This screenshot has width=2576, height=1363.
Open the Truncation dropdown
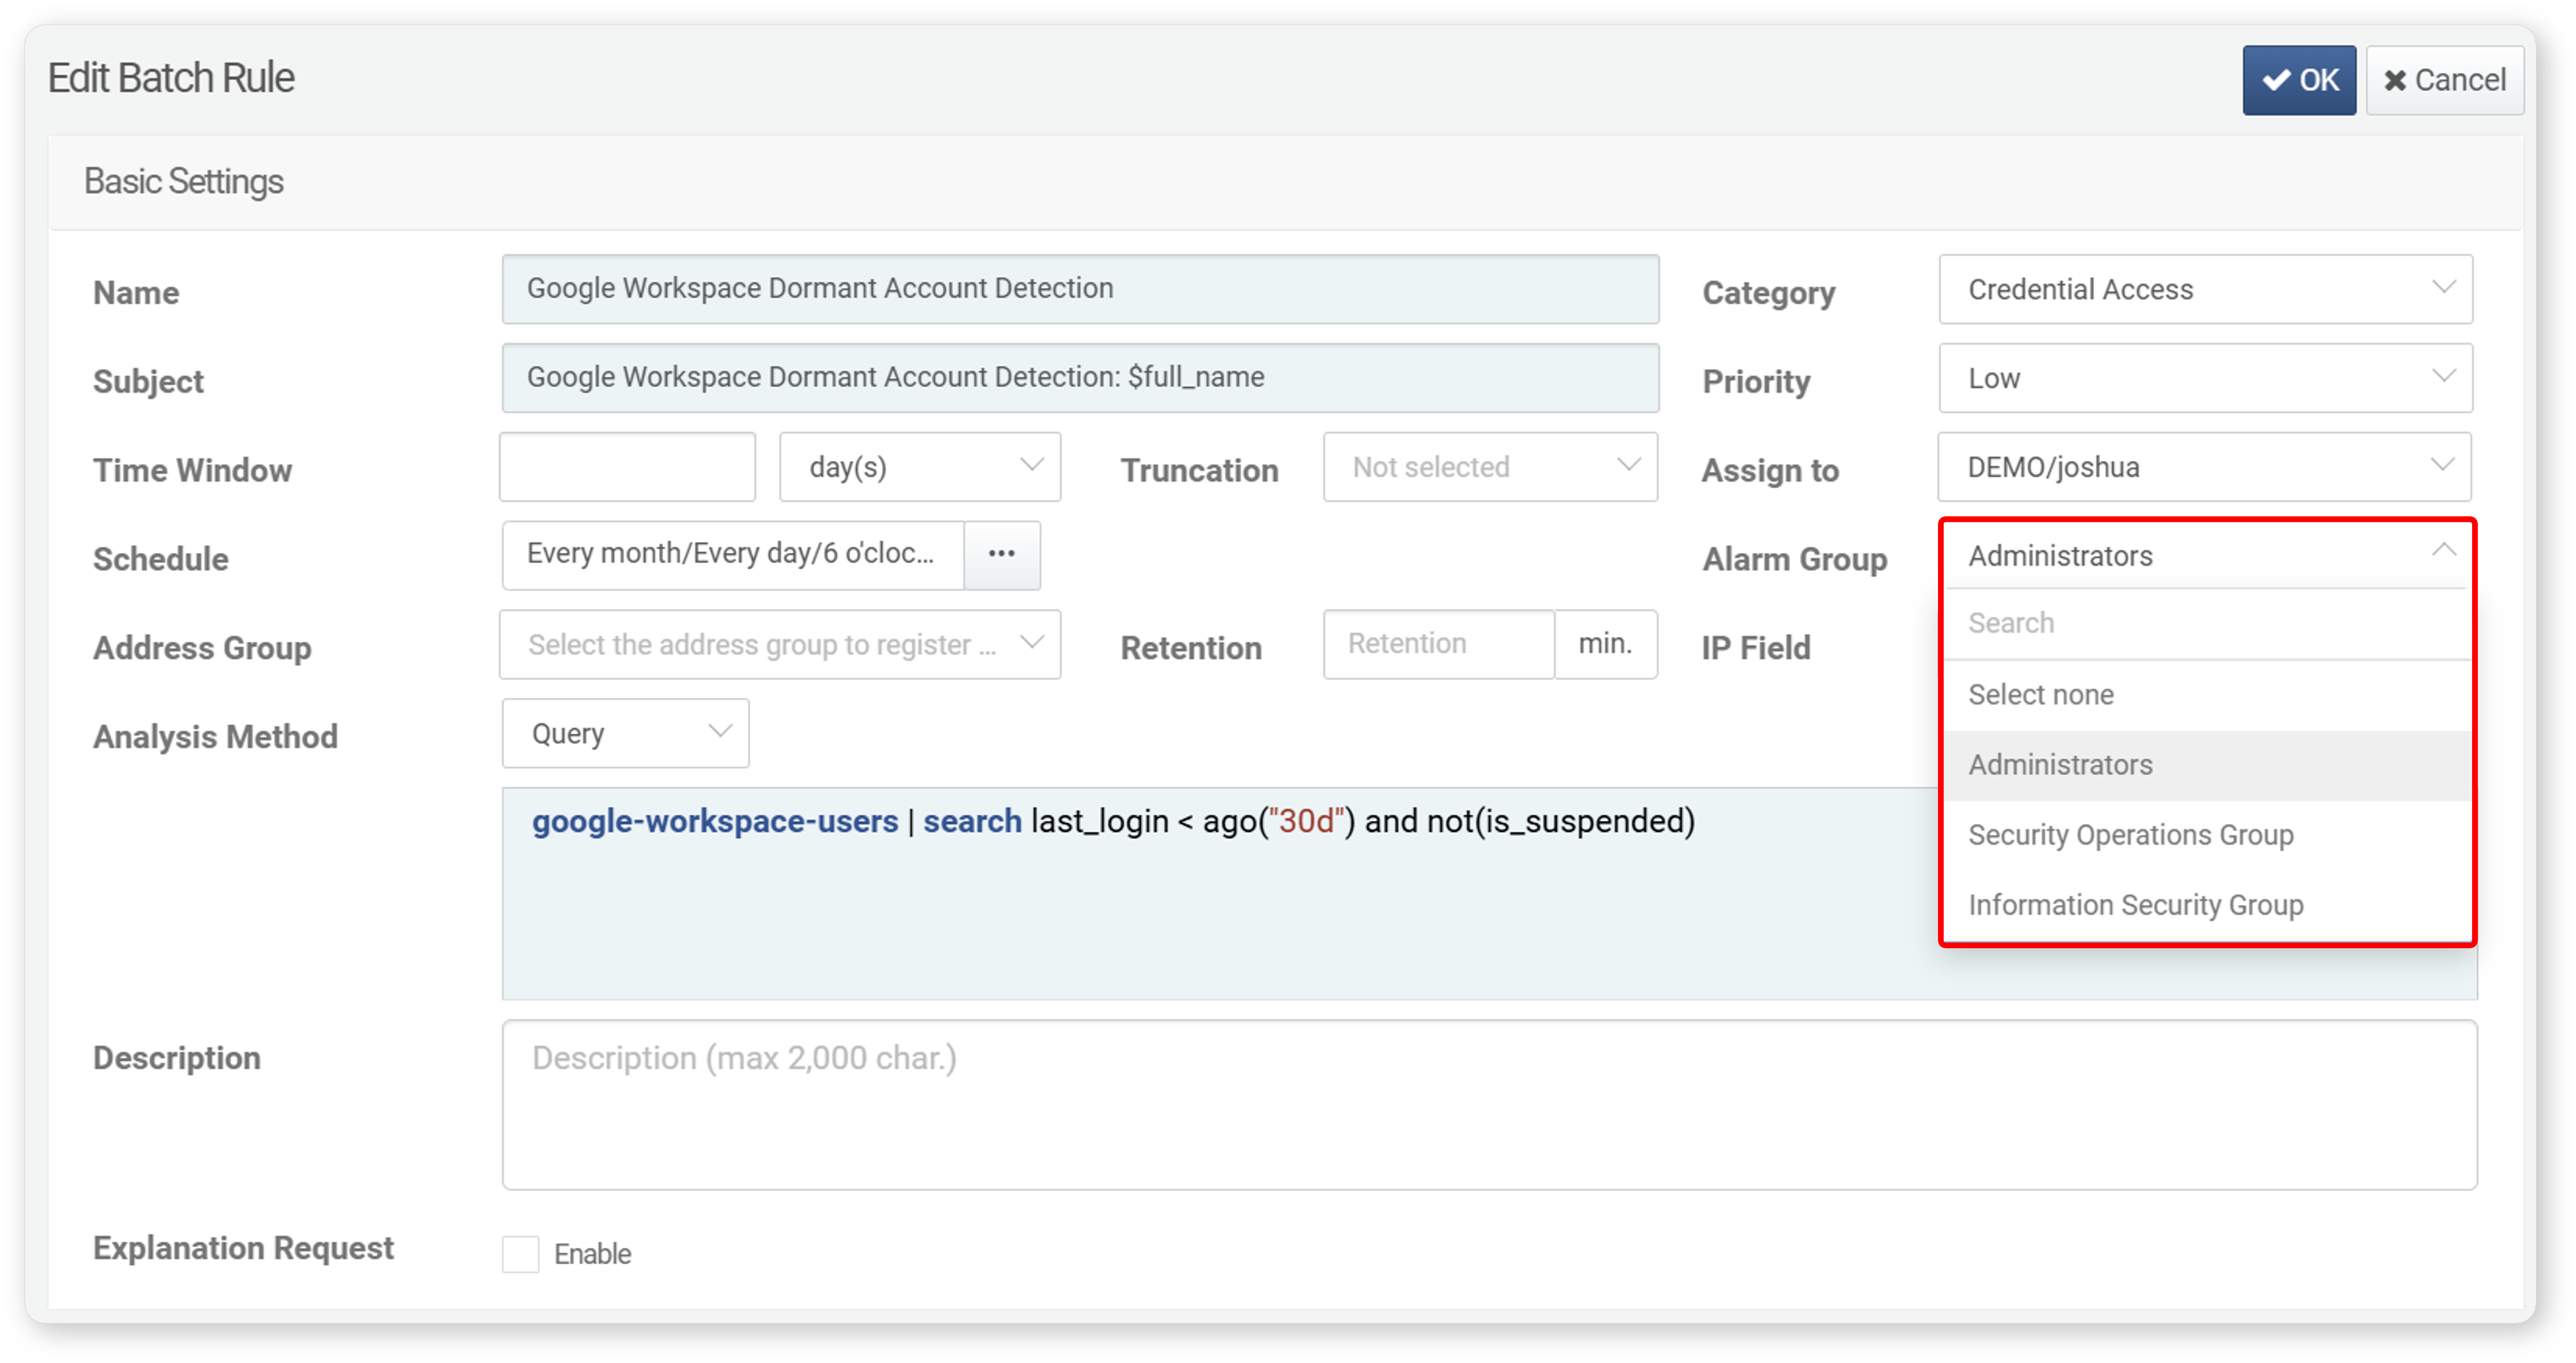(x=1490, y=466)
